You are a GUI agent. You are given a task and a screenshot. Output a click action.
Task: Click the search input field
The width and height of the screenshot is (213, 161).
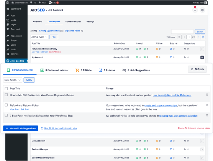[182, 31]
